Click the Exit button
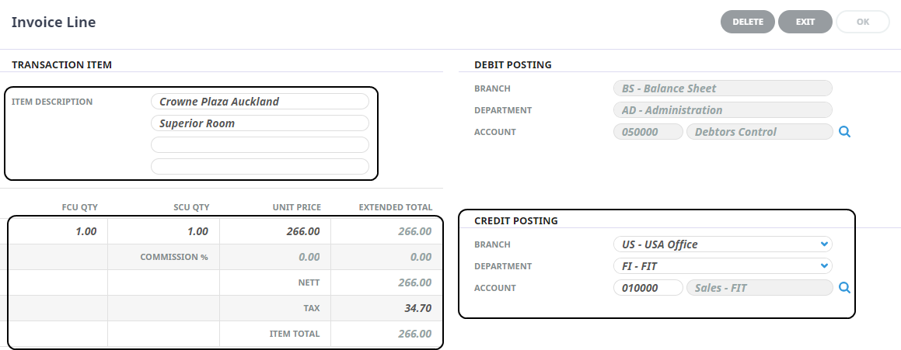 coord(805,22)
